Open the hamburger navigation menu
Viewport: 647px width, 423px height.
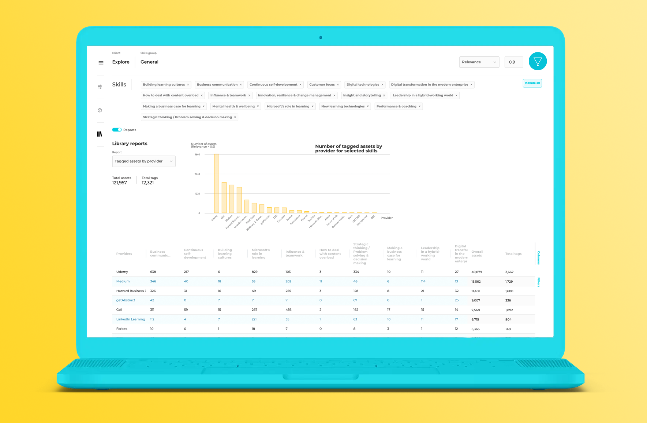tap(100, 63)
